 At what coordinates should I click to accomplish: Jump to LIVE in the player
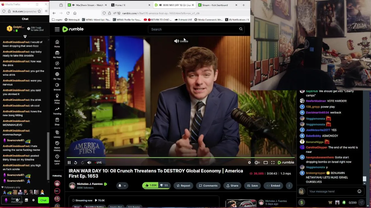[98, 163]
